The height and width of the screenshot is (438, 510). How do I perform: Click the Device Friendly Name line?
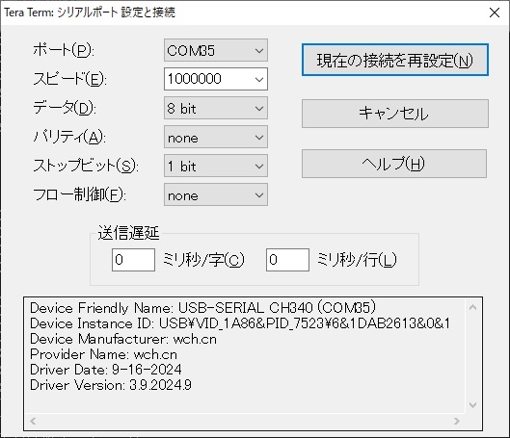coord(203,308)
